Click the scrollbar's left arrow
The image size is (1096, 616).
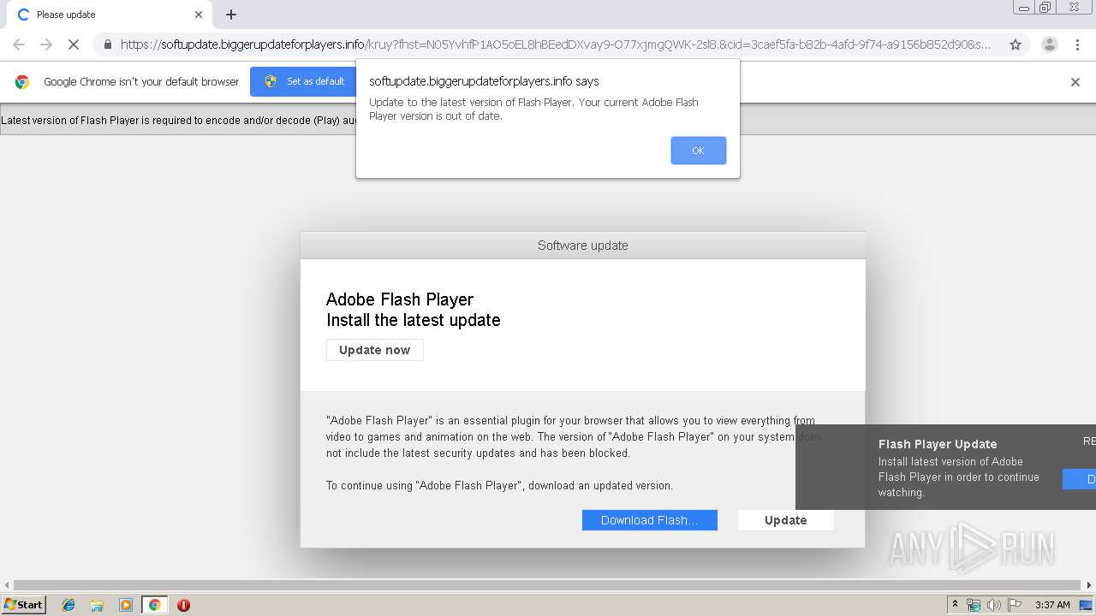click(x=5, y=585)
